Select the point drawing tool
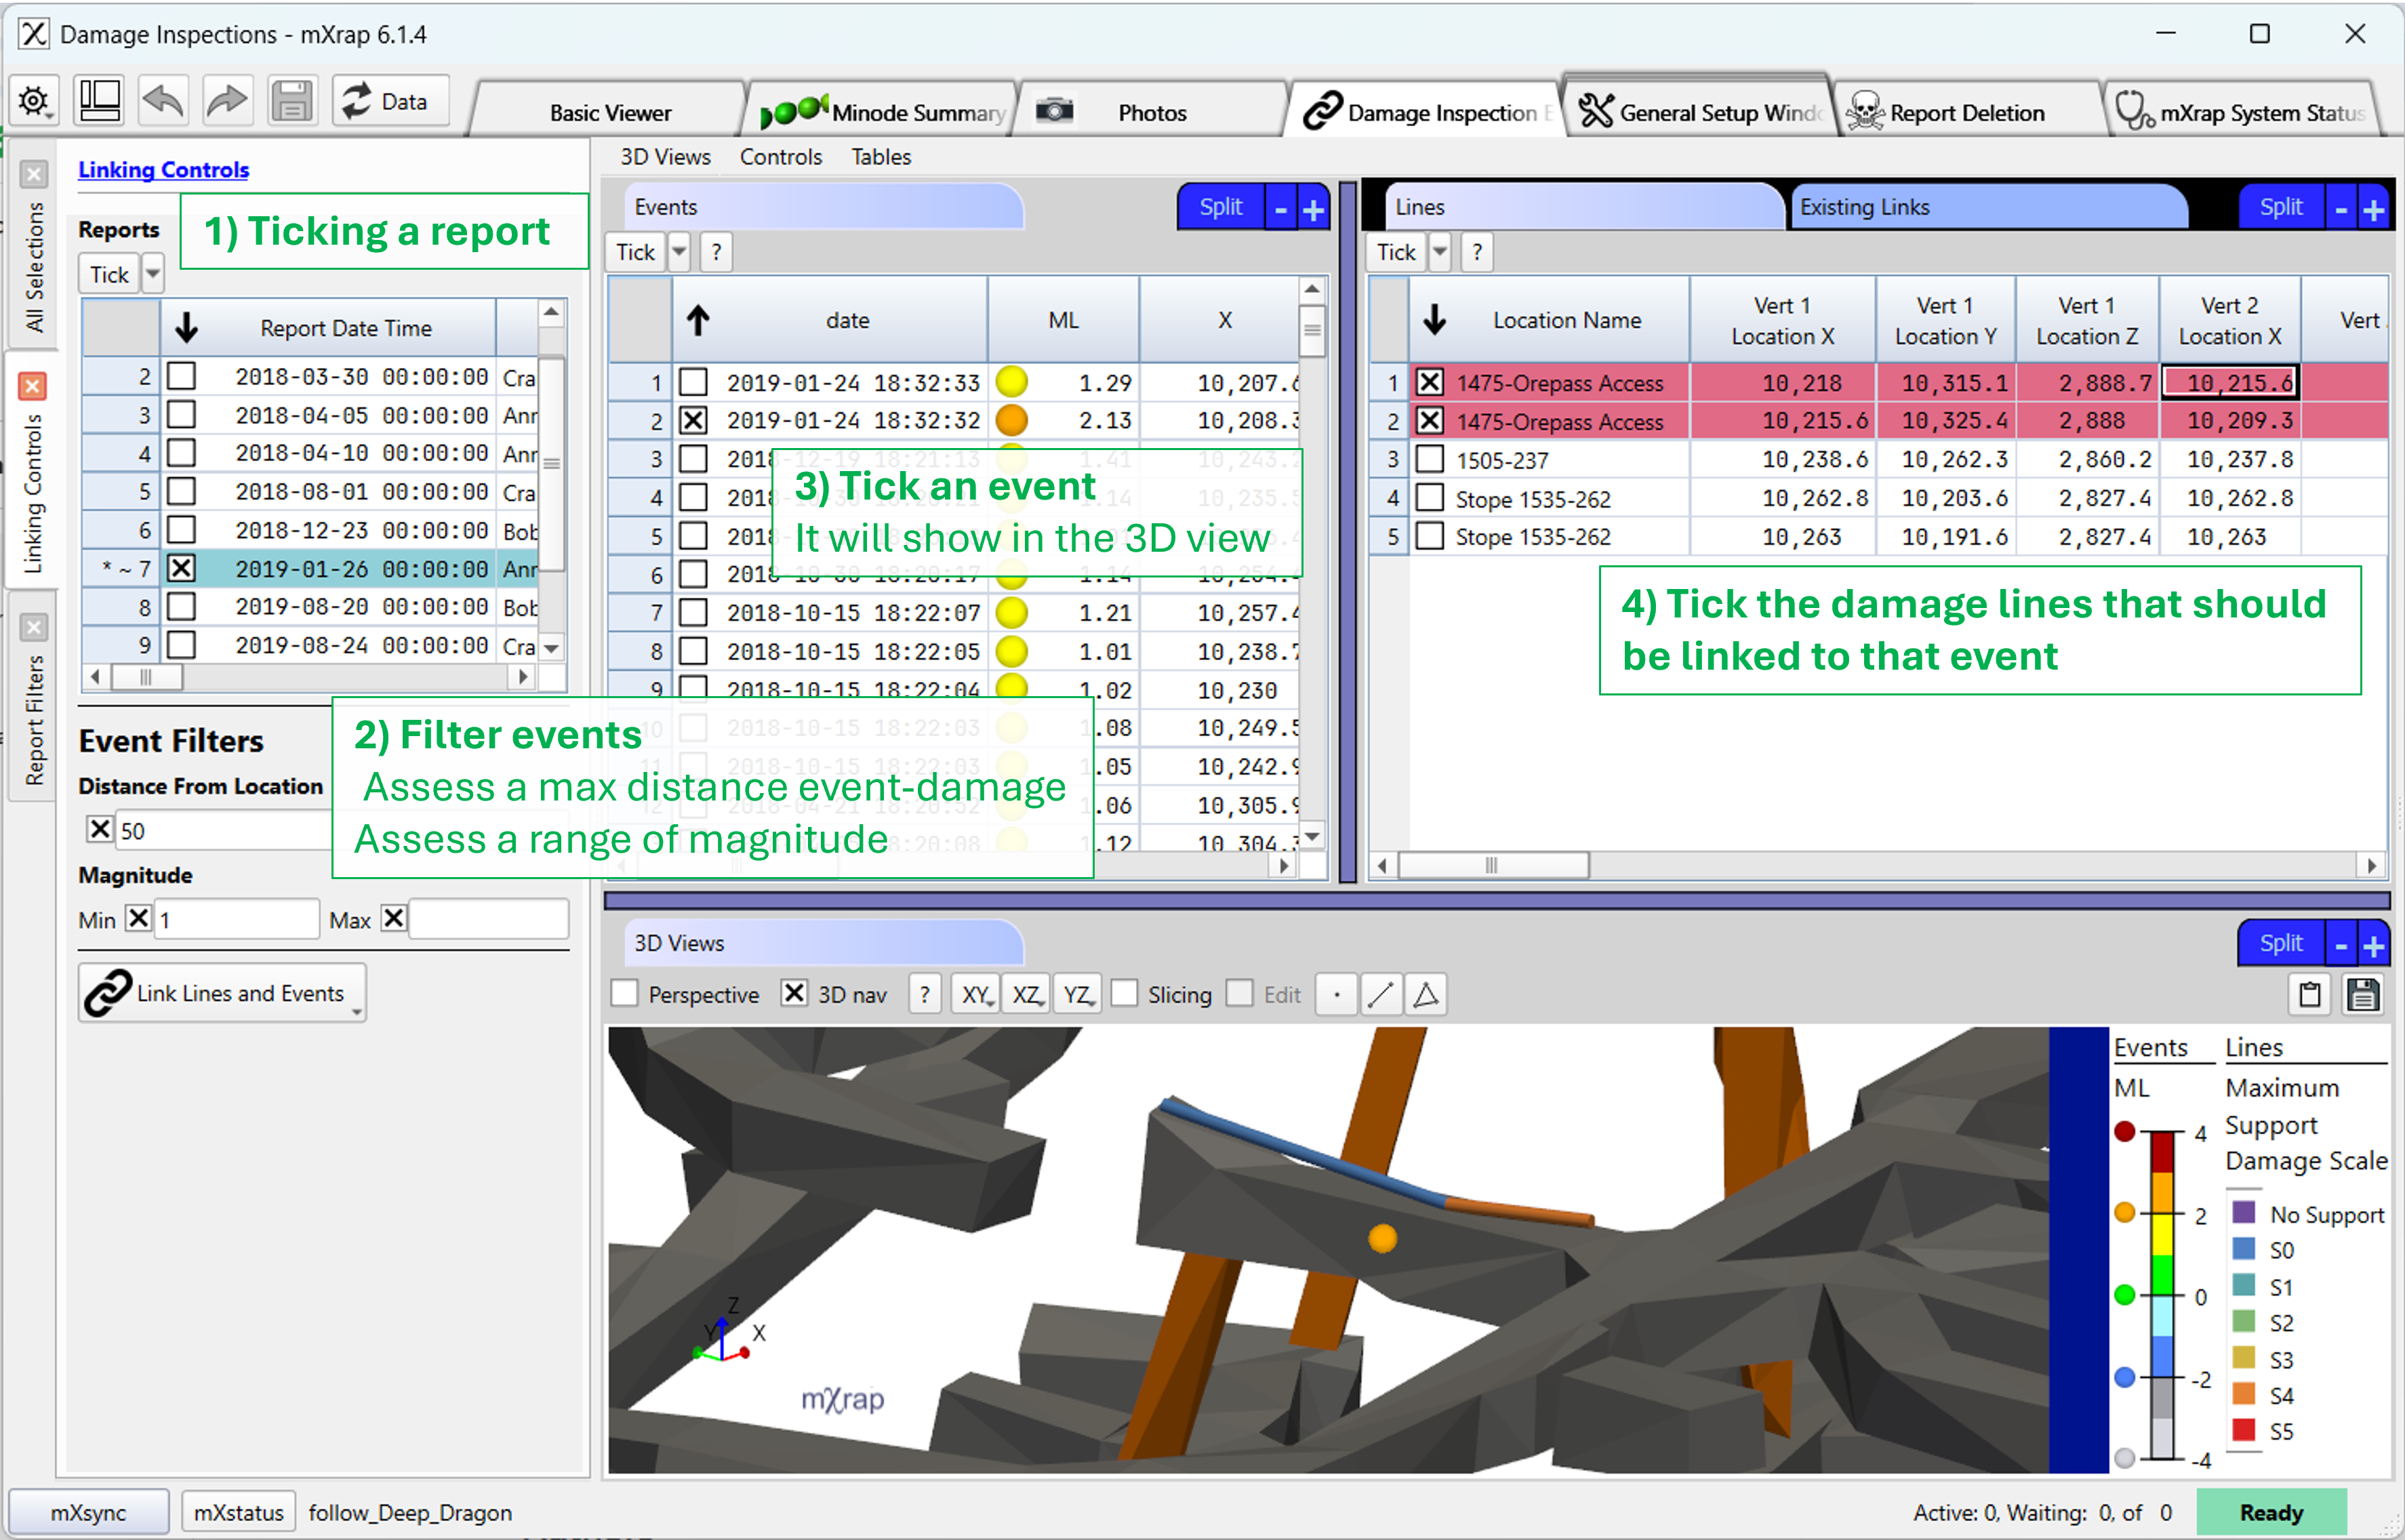This screenshot has height=1540, width=2405. [x=1337, y=994]
